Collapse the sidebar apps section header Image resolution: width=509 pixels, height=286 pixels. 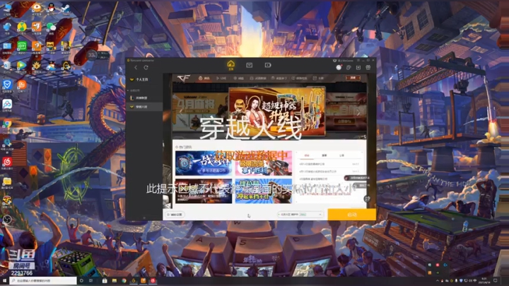tap(134, 91)
